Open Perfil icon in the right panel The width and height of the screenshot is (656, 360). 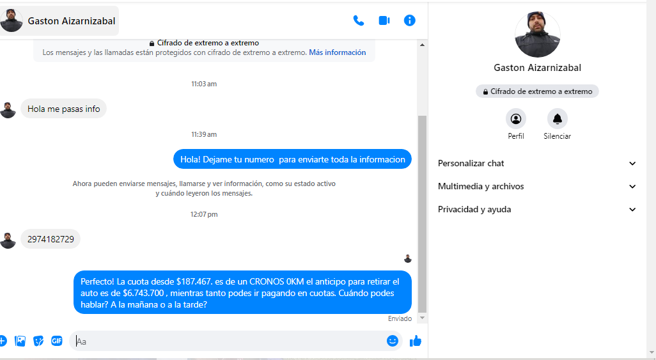(516, 119)
